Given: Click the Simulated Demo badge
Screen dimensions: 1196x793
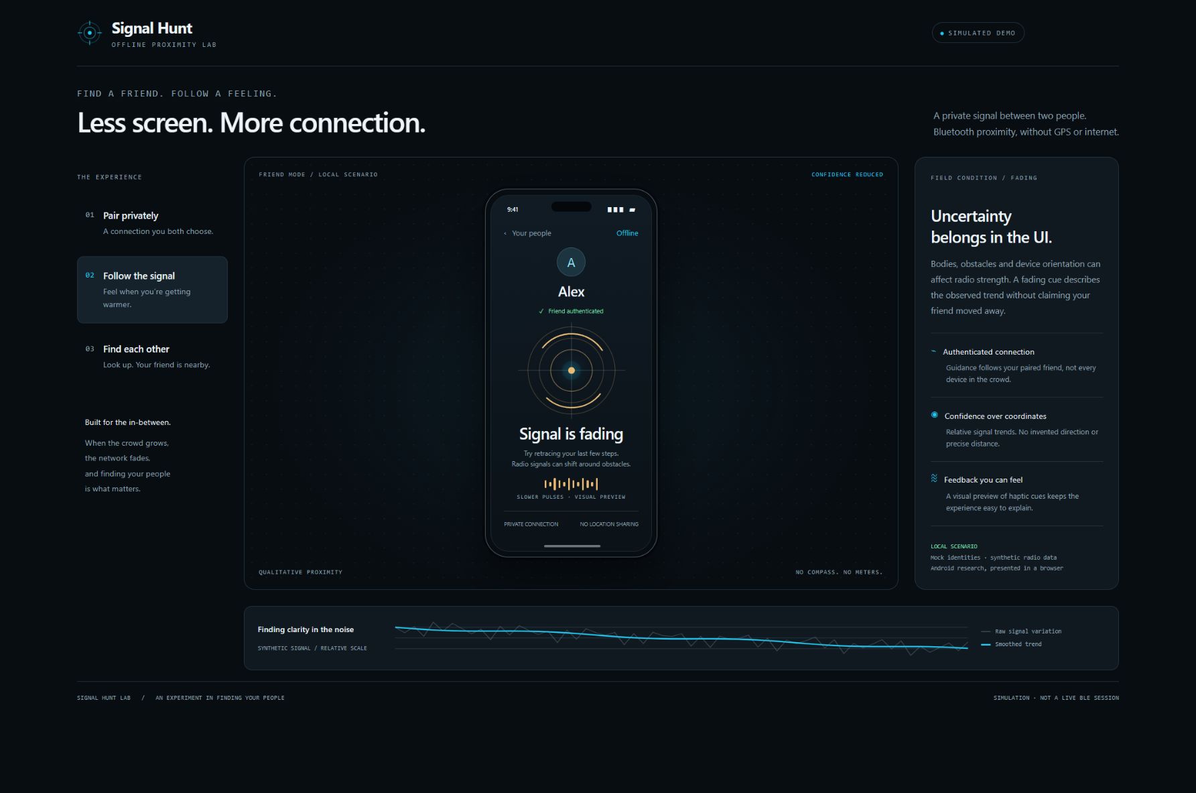Looking at the screenshot, I should [x=978, y=33].
